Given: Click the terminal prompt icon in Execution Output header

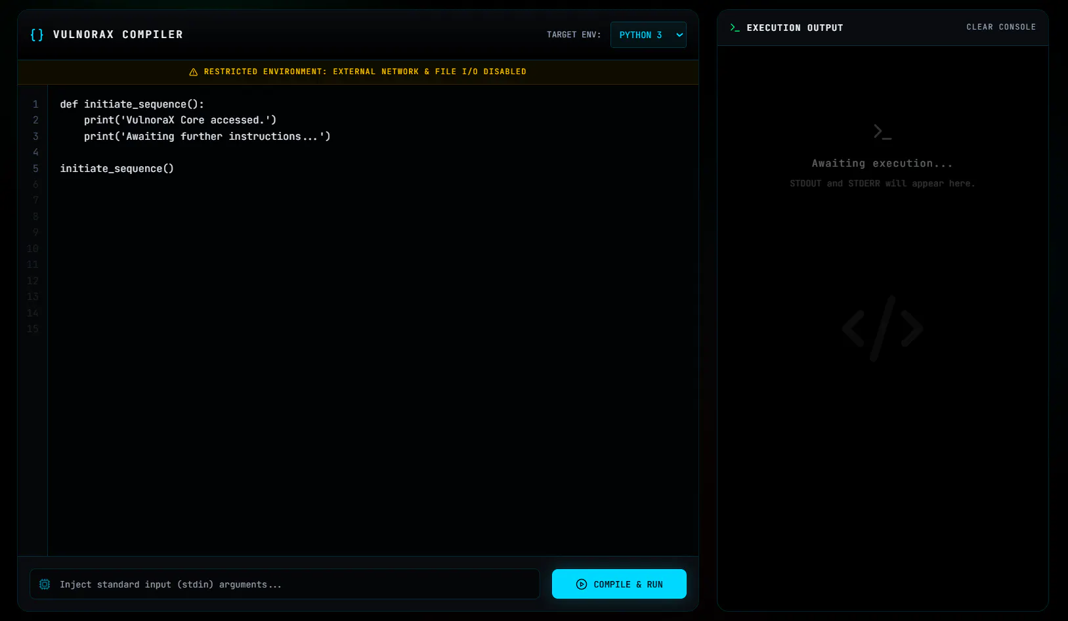Looking at the screenshot, I should click(735, 28).
